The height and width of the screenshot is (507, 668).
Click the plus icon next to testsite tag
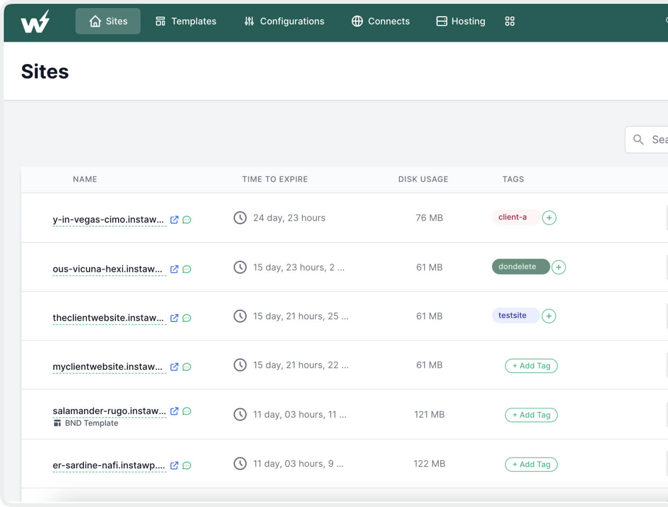(549, 316)
